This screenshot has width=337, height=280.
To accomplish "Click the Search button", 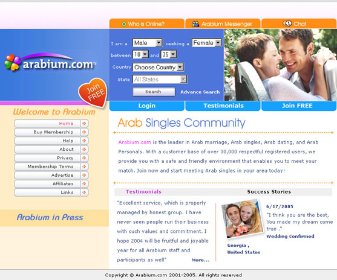I will [x=154, y=92].
